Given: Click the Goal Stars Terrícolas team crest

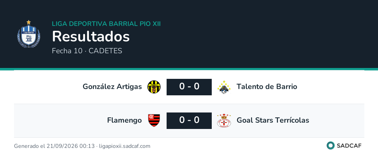Looking at the screenshot, I should click(x=224, y=121).
